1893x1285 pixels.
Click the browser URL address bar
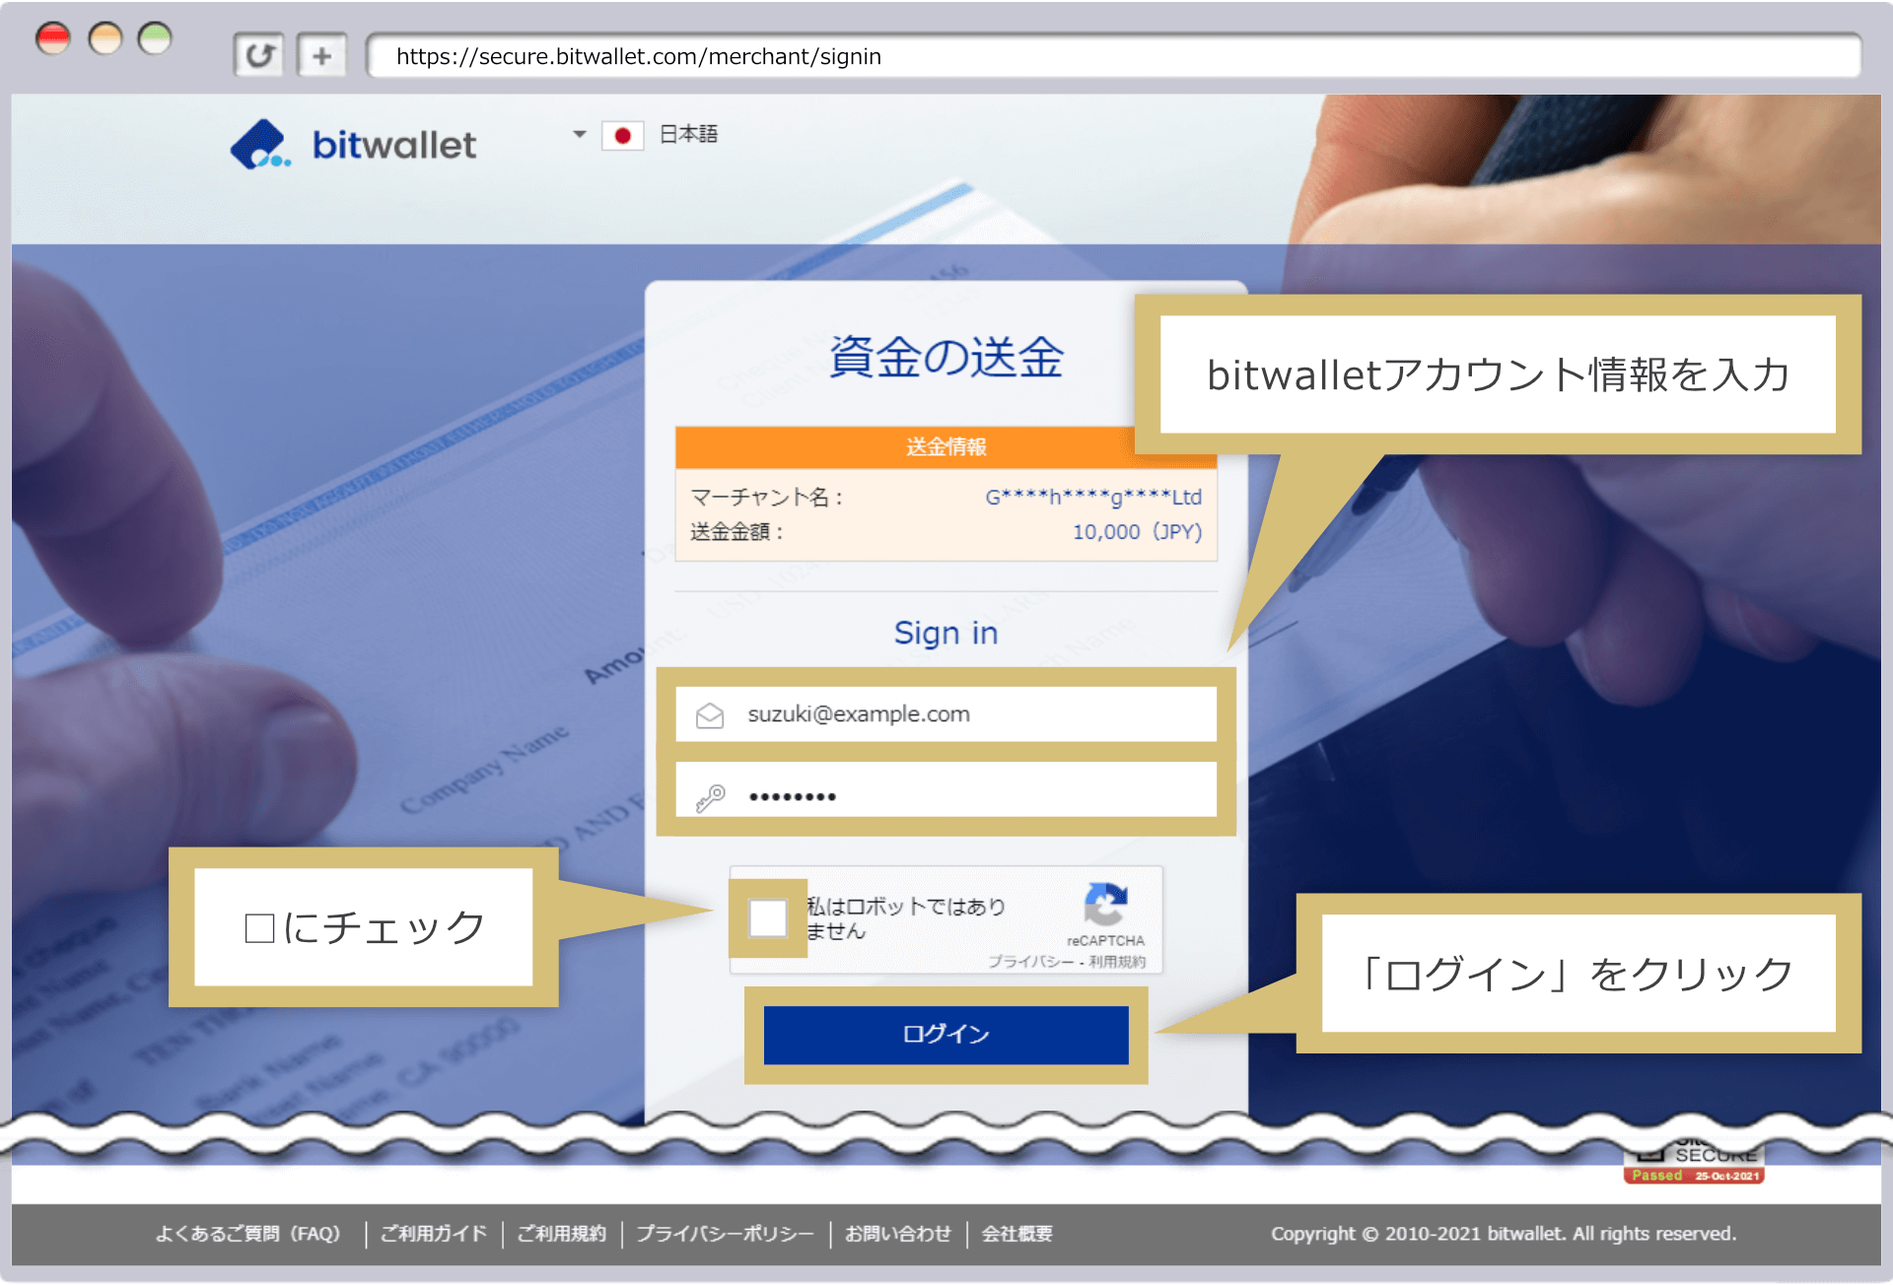coord(1114,56)
